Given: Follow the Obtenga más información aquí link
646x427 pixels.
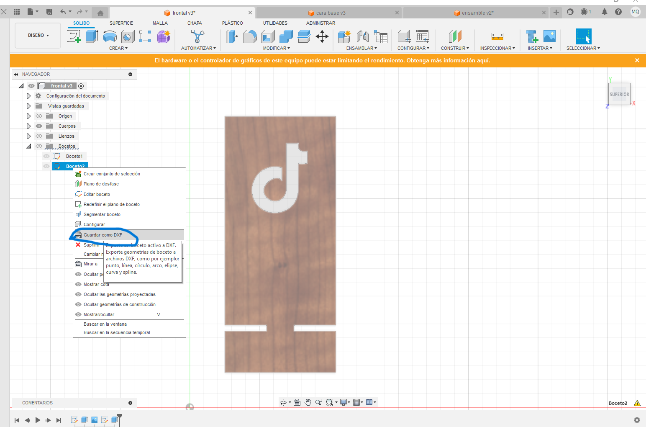Looking at the screenshot, I should [448, 60].
